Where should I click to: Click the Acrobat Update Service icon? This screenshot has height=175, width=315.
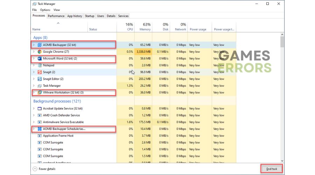[x=40, y=109]
